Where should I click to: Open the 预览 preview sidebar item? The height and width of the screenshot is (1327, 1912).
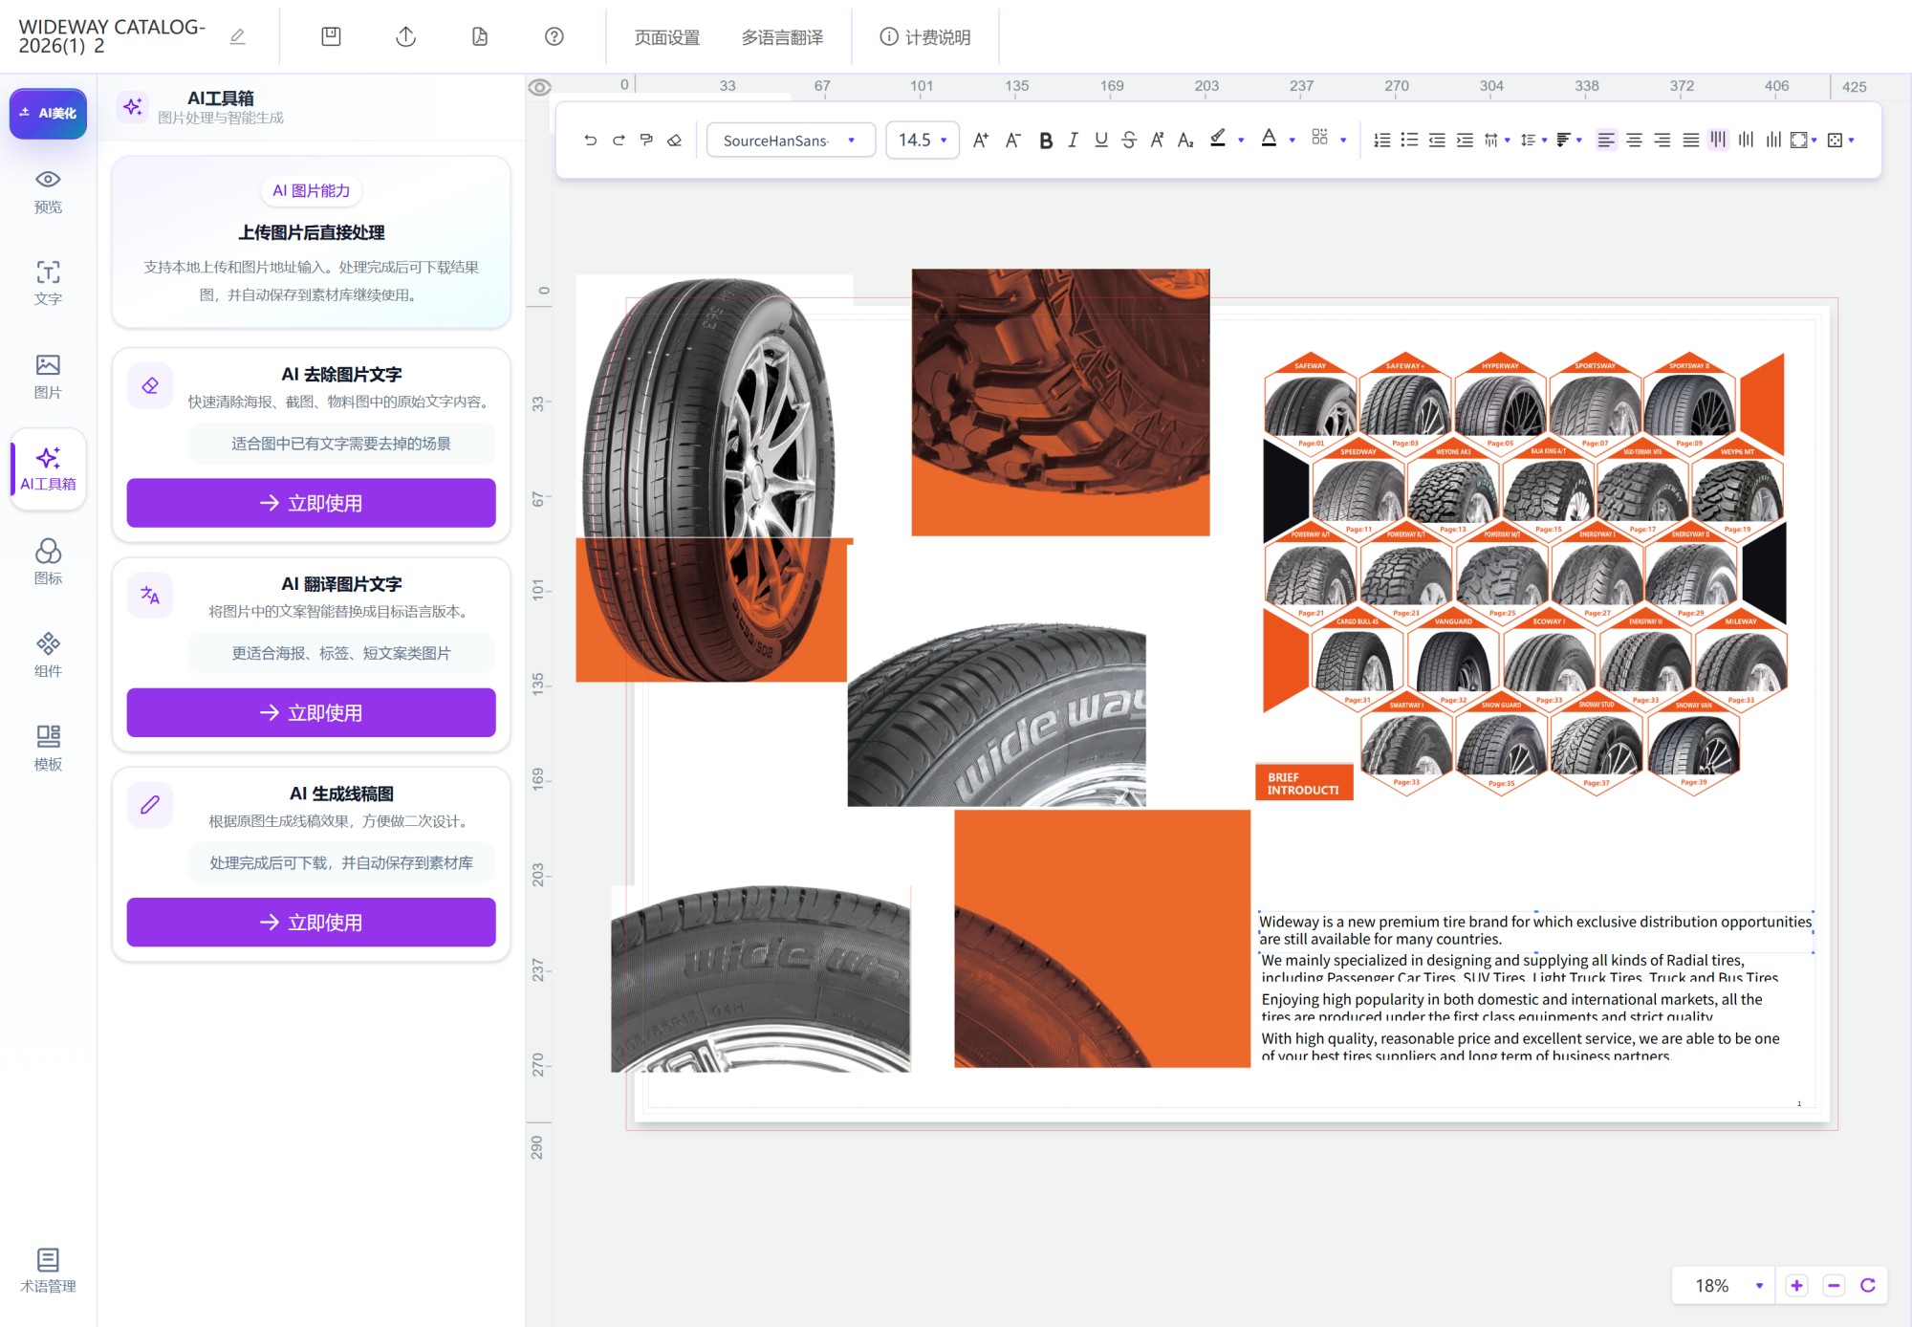coord(48,191)
